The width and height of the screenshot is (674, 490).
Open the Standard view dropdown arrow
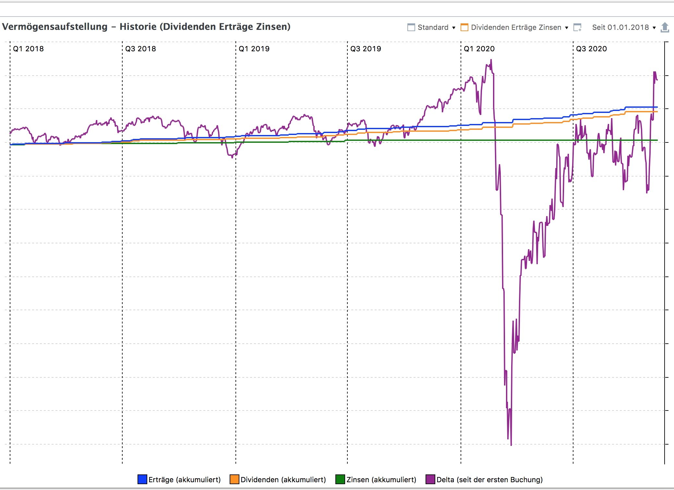(x=454, y=28)
